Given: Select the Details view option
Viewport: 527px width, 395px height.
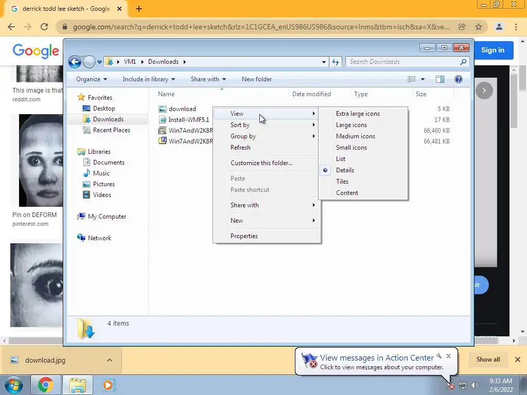Looking at the screenshot, I should pos(363,170).
